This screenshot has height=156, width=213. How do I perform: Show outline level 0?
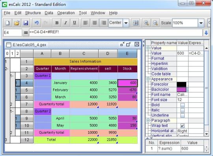click(x=7, y=54)
